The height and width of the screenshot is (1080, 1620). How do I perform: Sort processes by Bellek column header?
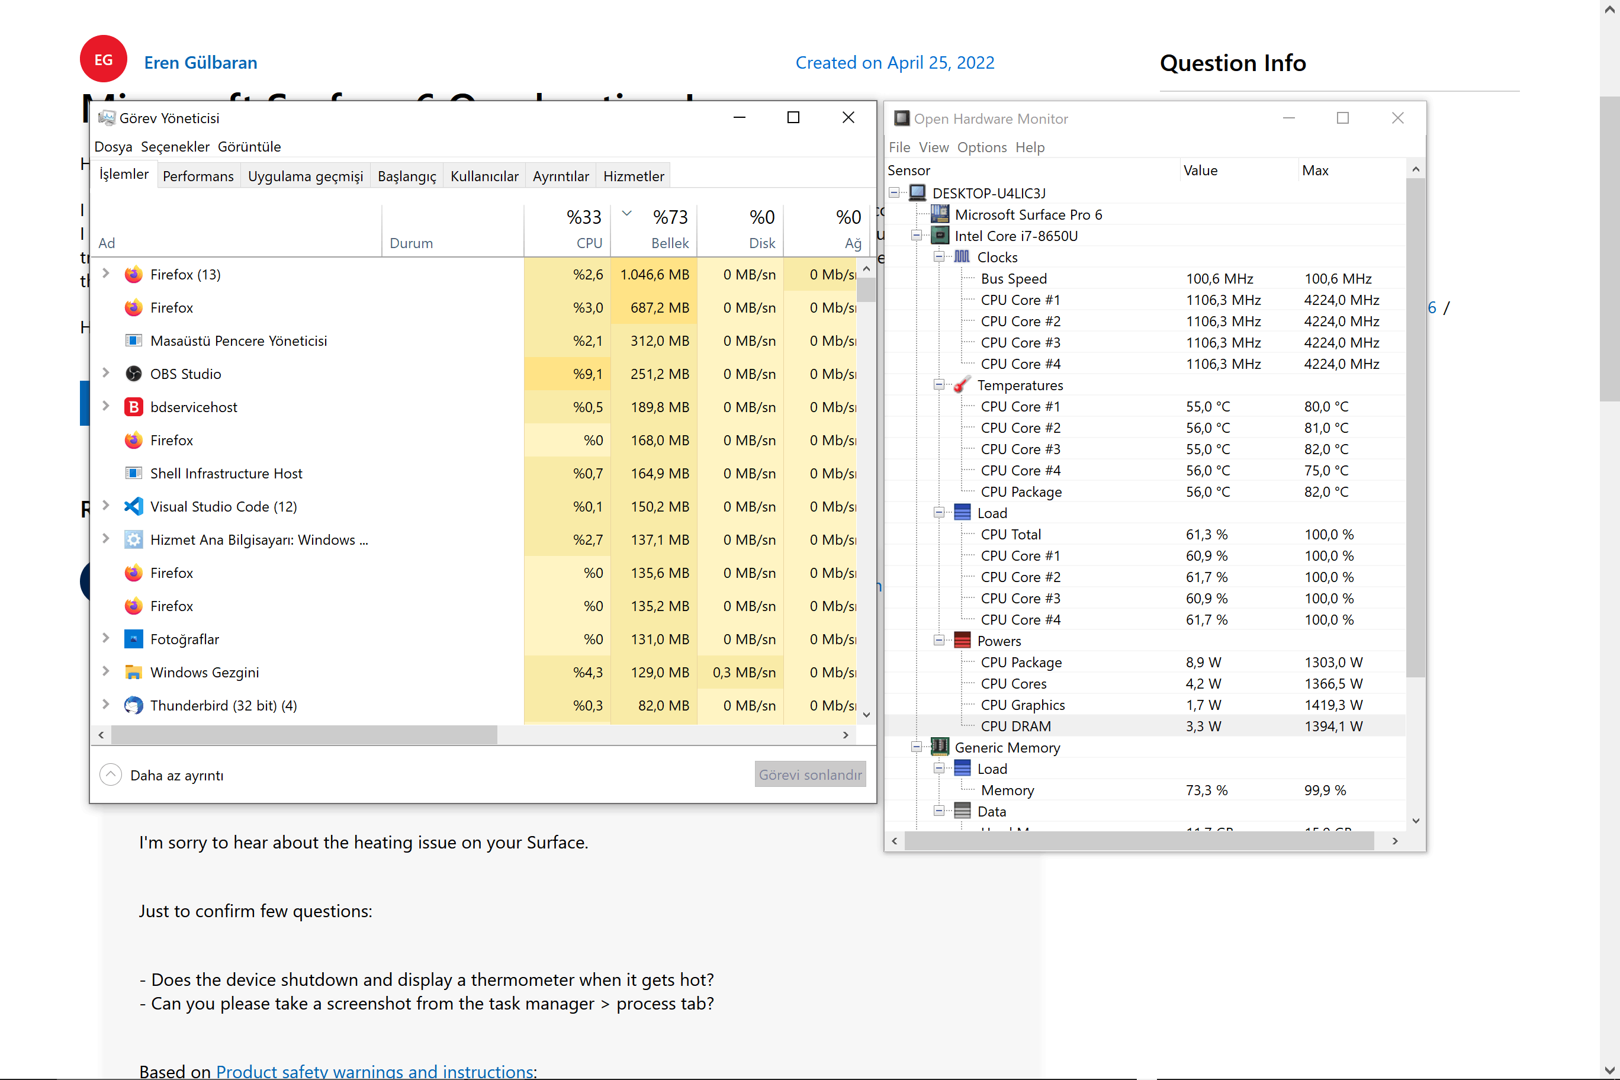(669, 243)
